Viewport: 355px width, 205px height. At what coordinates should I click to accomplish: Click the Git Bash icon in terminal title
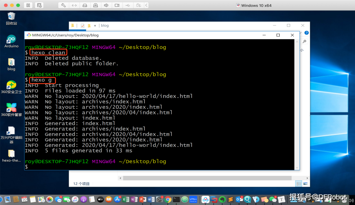(29, 35)
